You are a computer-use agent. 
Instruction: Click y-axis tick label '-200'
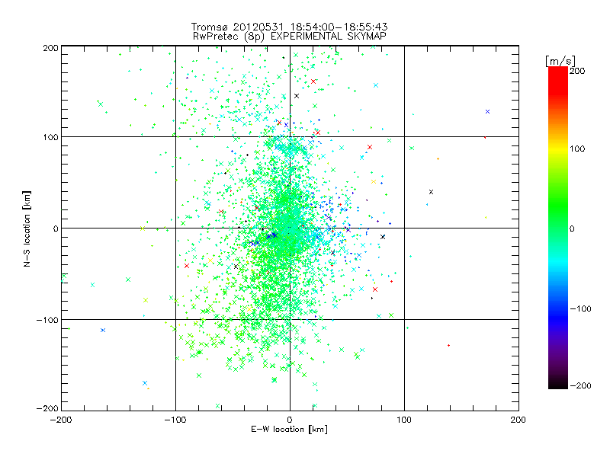click(x=47, y=408)
